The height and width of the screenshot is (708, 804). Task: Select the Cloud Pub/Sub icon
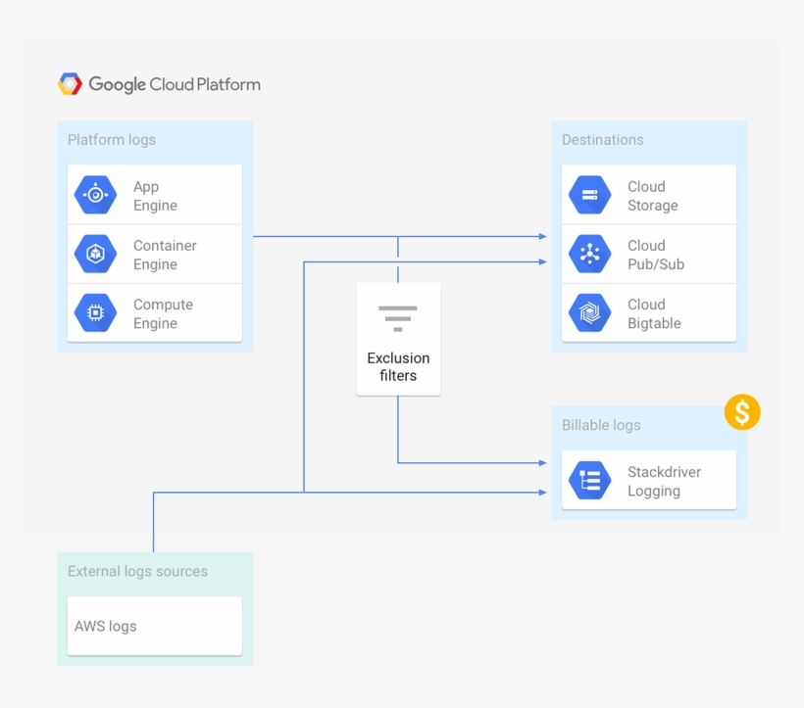tap(589, 253)
